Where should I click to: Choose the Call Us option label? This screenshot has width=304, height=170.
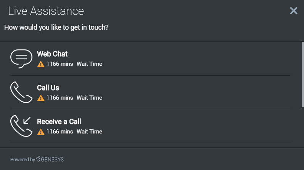click(48, 88)
